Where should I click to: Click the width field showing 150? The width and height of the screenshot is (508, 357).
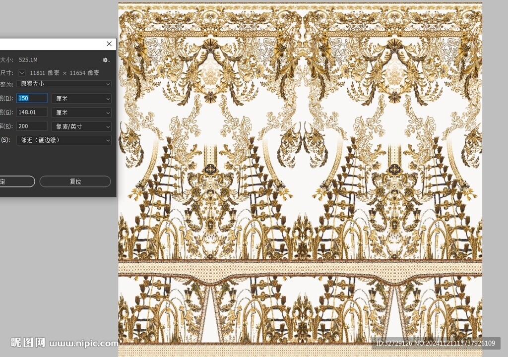[32, 98]
